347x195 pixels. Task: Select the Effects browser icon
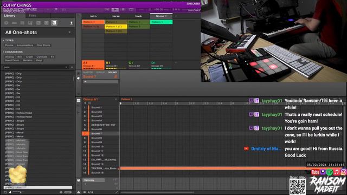[38, 23]
